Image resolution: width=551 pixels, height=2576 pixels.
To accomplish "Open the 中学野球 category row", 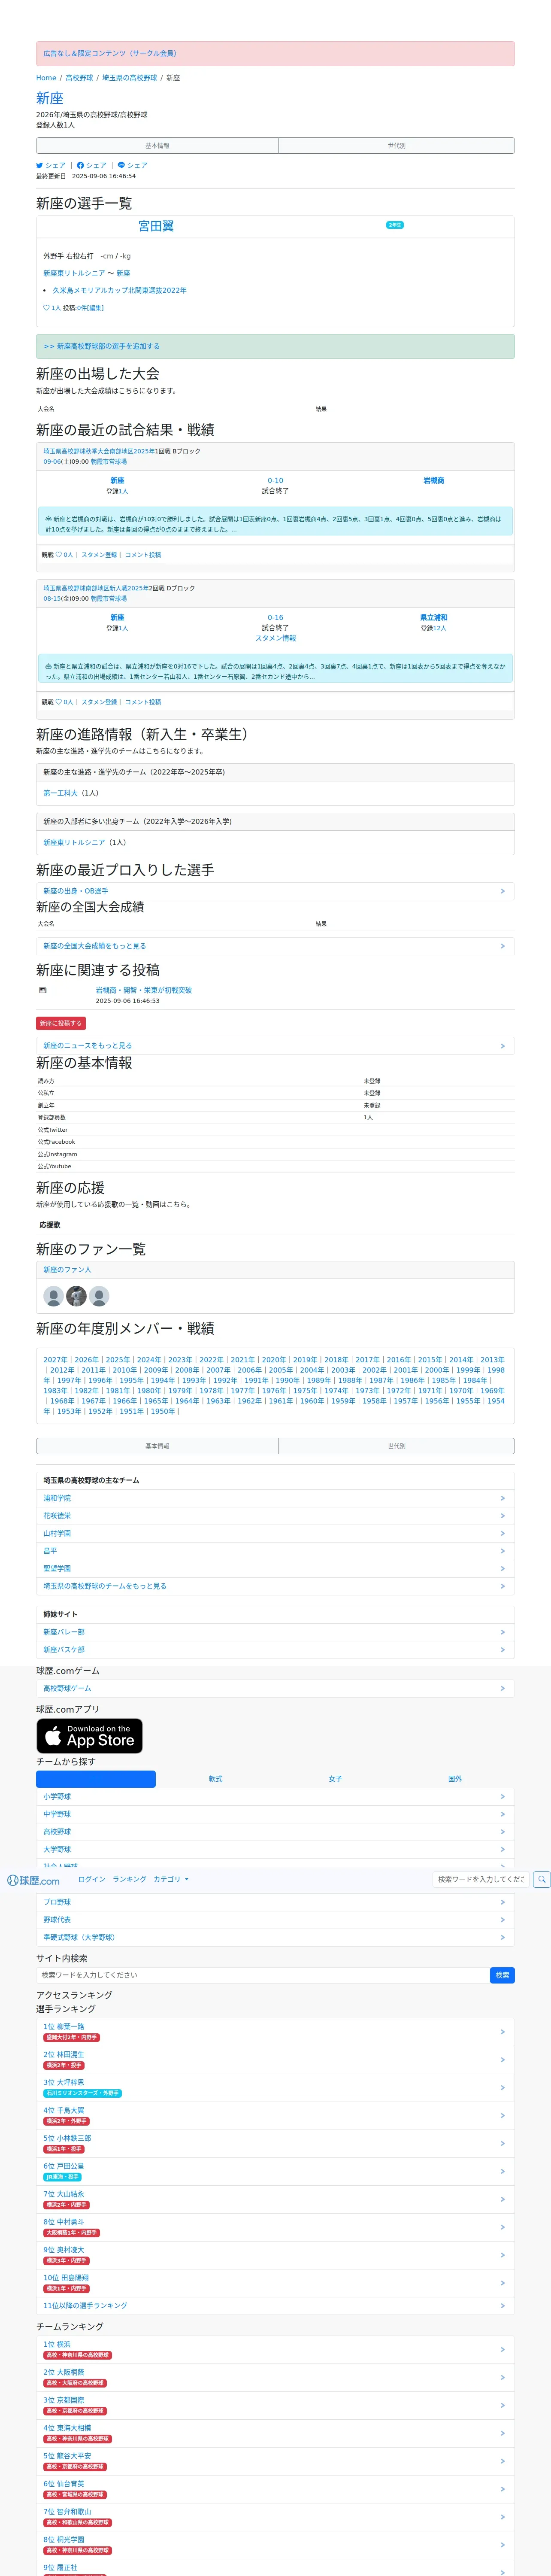I will pyautogui.click(x=275, y=1814).
